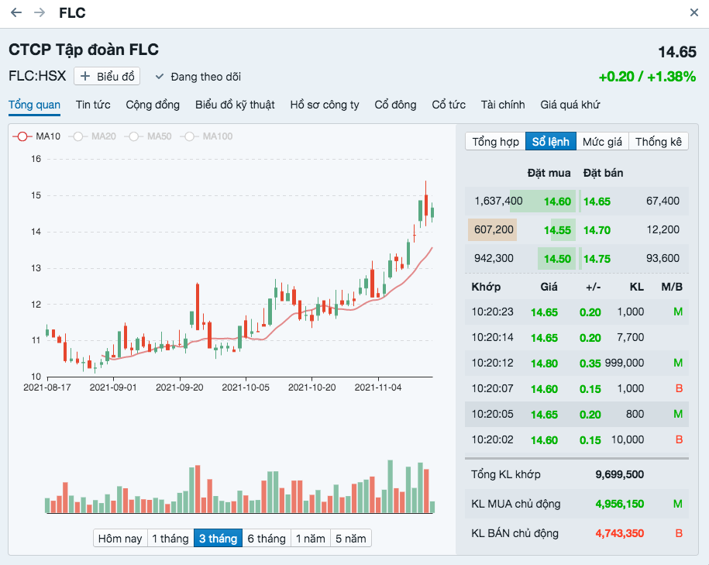Click the Đặt bán column header

(603, 173)
